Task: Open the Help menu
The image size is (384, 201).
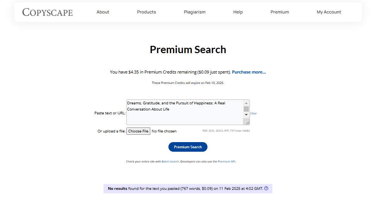Action: click(x=238, y=12)
